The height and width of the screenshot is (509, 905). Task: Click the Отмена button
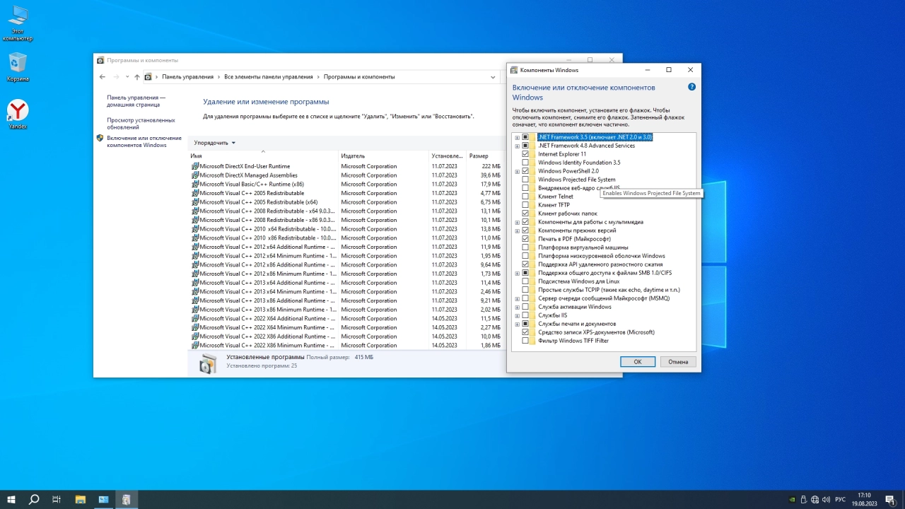(x=678, y=361)
